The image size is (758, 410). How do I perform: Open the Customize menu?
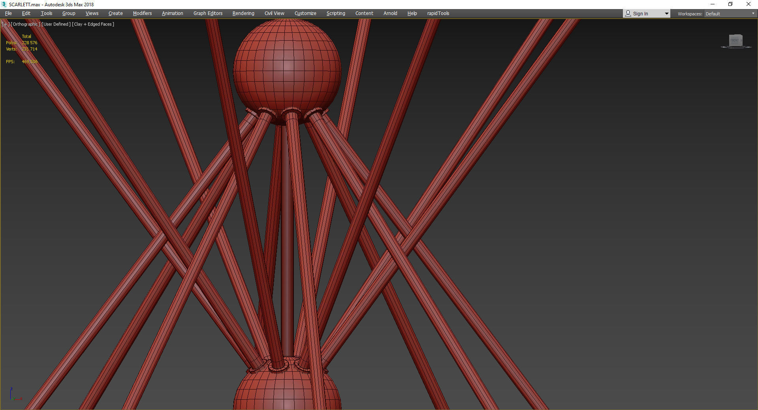click(x=305, y=13)
